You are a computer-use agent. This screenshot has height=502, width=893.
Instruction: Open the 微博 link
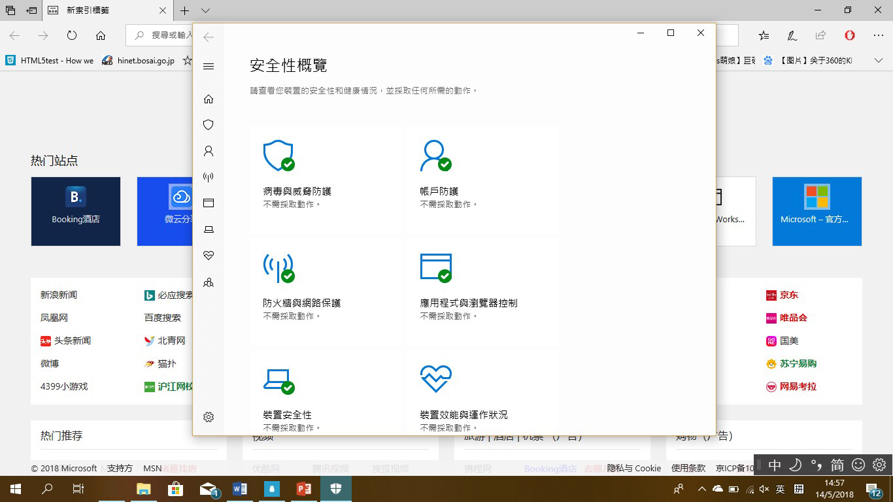pyautogui.click(x=50, y=363)
